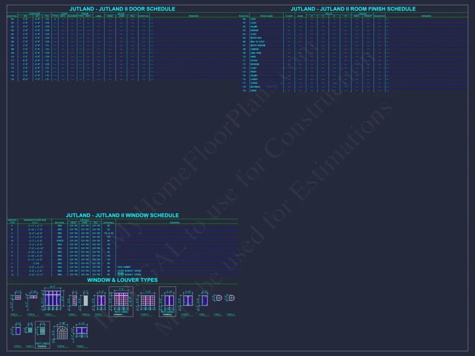
Task: Click the Window Schedule title
Action: (122, 215)
